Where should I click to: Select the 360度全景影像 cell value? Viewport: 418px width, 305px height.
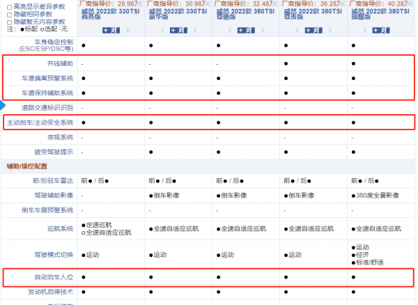(376, 196)
